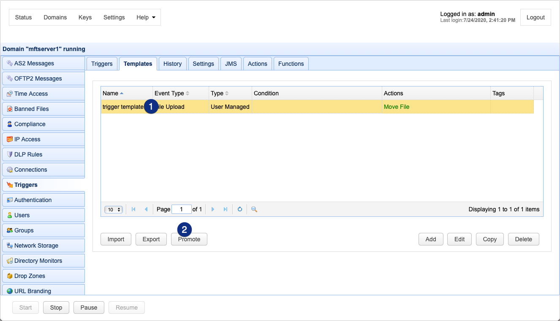Open the Settings top menu
The height and width of the screenshot is (321, 560).
pos(114,17)
